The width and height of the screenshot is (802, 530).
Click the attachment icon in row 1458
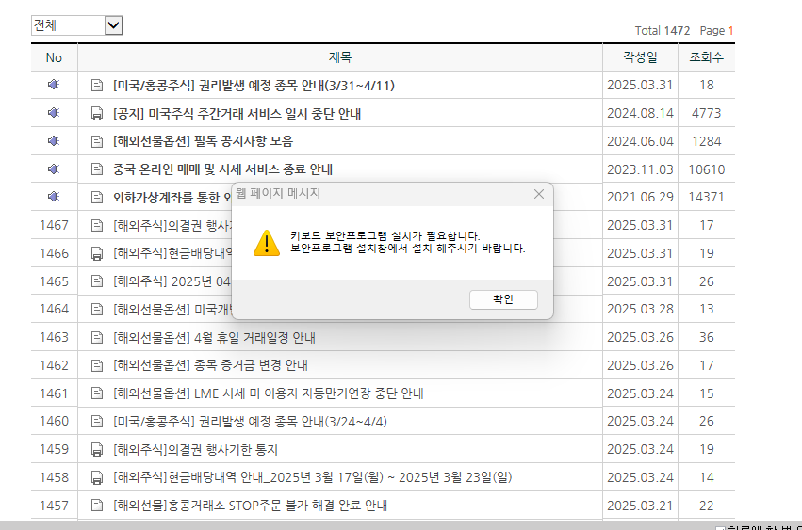[x=96, y=478]
